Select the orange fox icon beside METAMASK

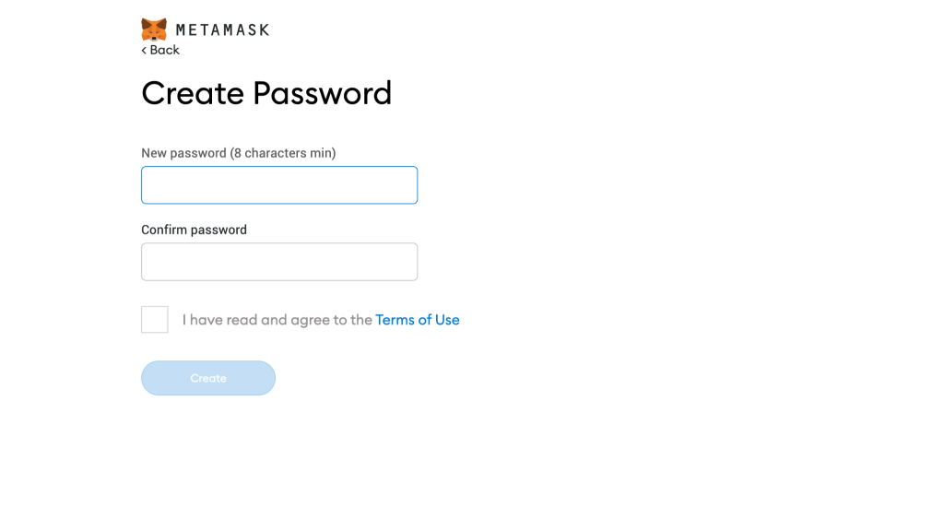click(154, 29)
